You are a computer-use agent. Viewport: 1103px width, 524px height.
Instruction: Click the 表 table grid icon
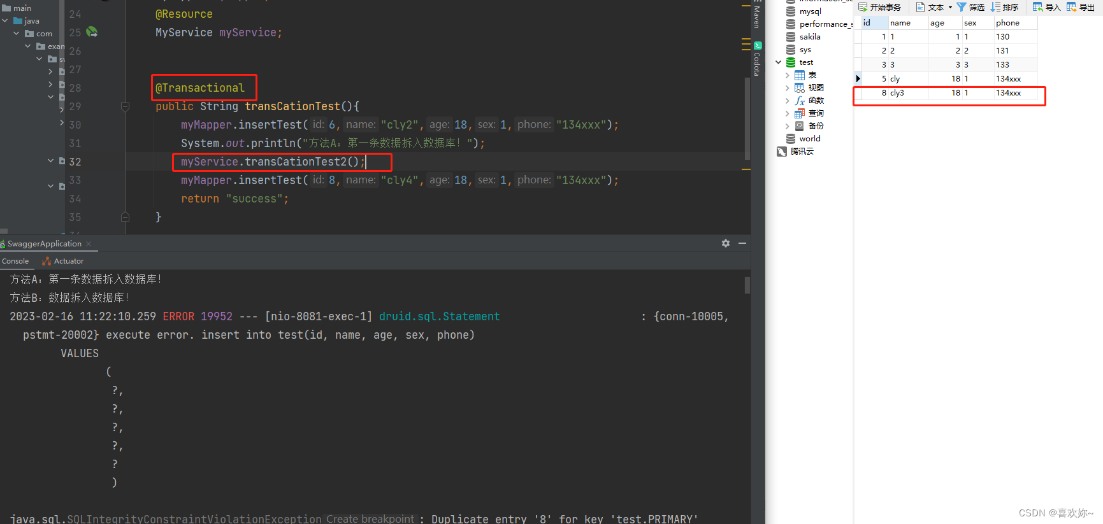point(800,75)
